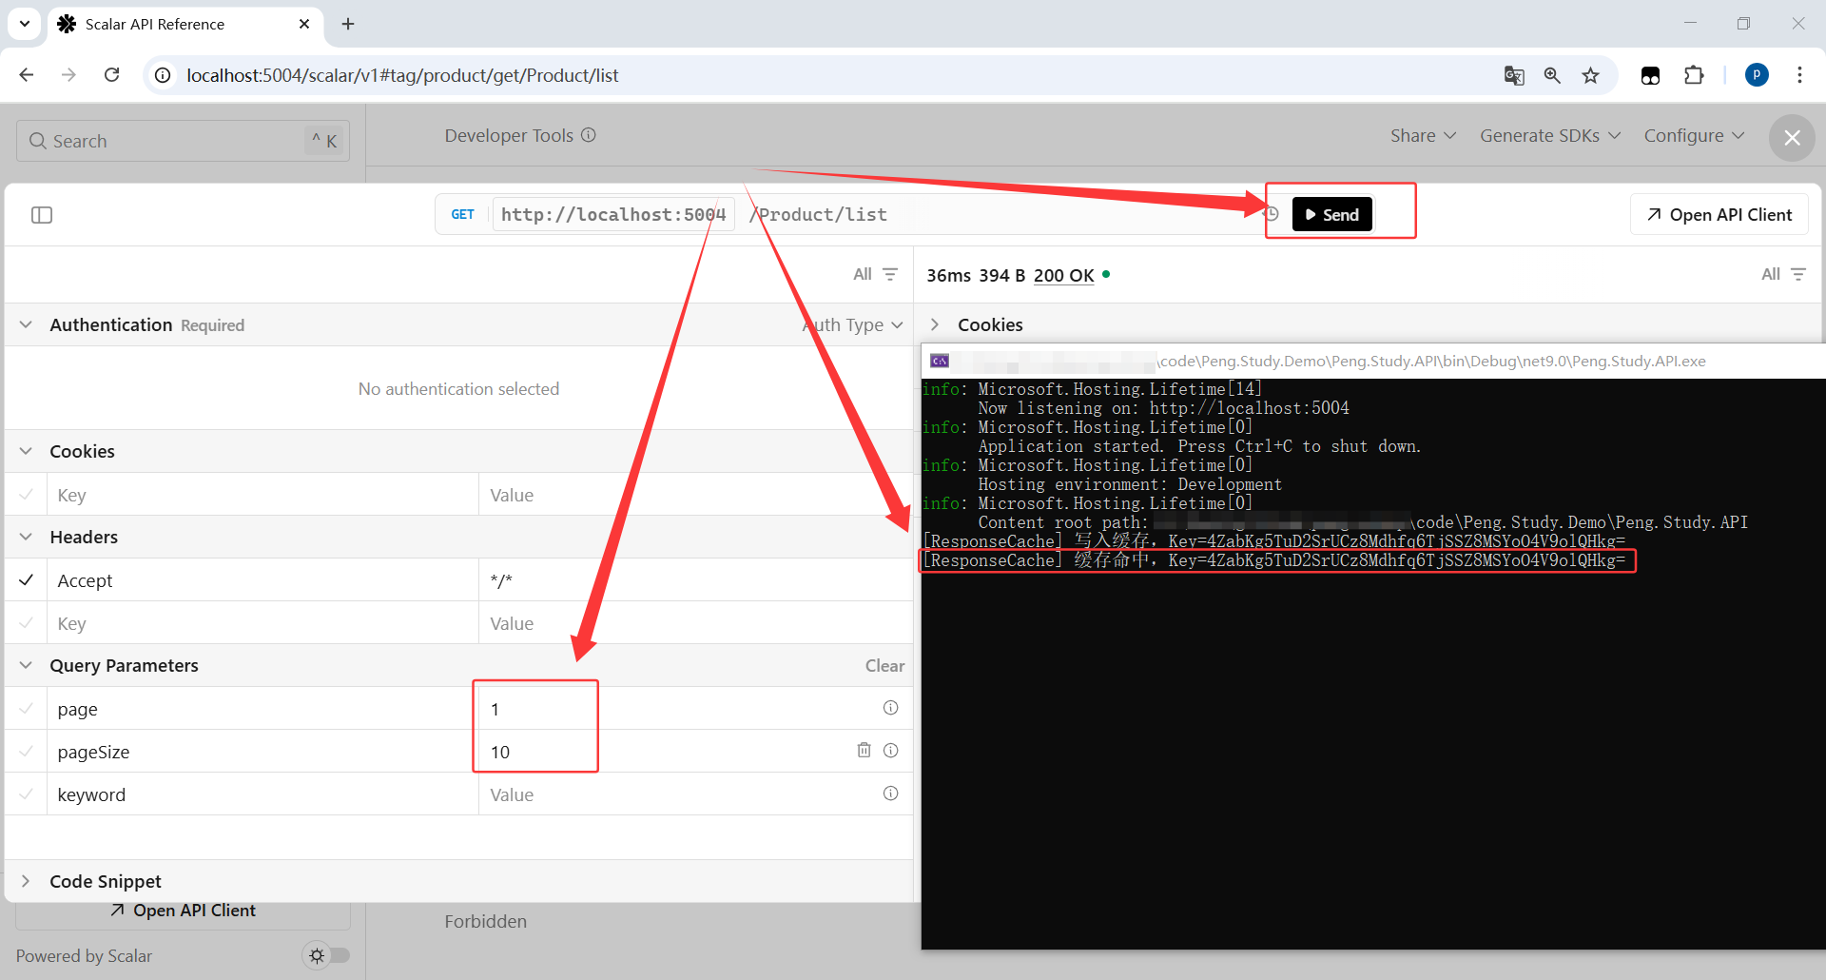Click the dark square extension icon

point(1650,75)
